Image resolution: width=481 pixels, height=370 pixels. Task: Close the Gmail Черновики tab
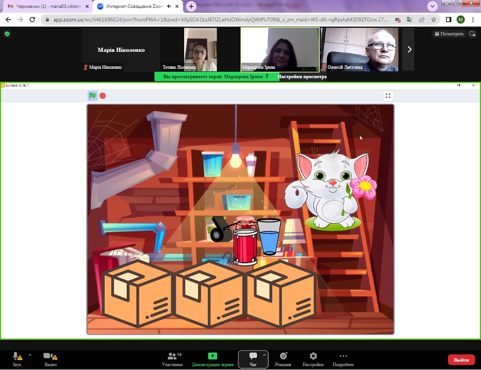87,6
